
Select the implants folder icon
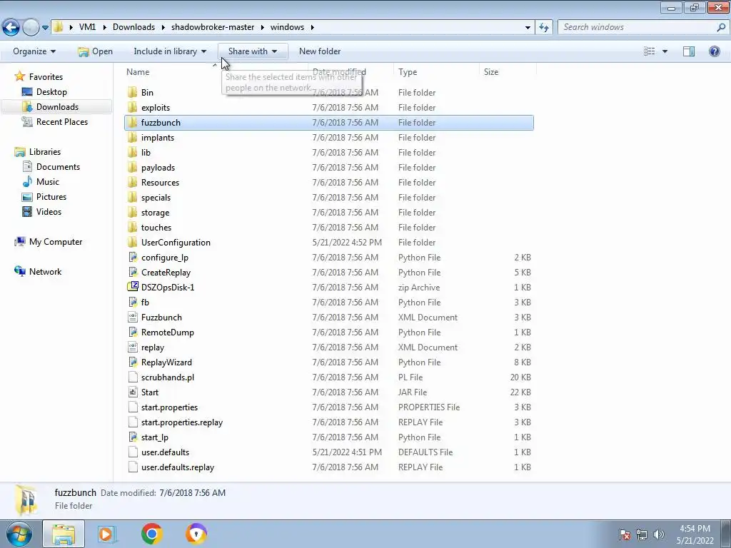coord(132,137)
